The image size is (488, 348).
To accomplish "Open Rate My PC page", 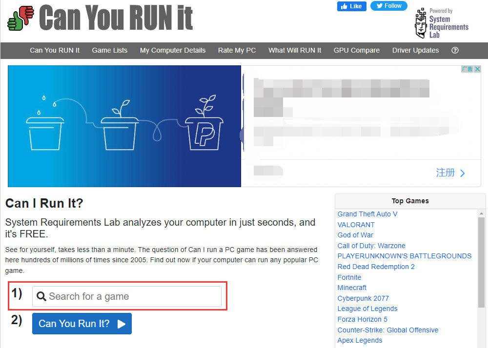I will point(237,50).
